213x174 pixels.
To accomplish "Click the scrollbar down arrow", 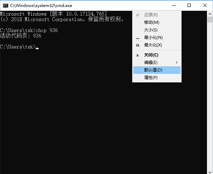I will point(210,172).
